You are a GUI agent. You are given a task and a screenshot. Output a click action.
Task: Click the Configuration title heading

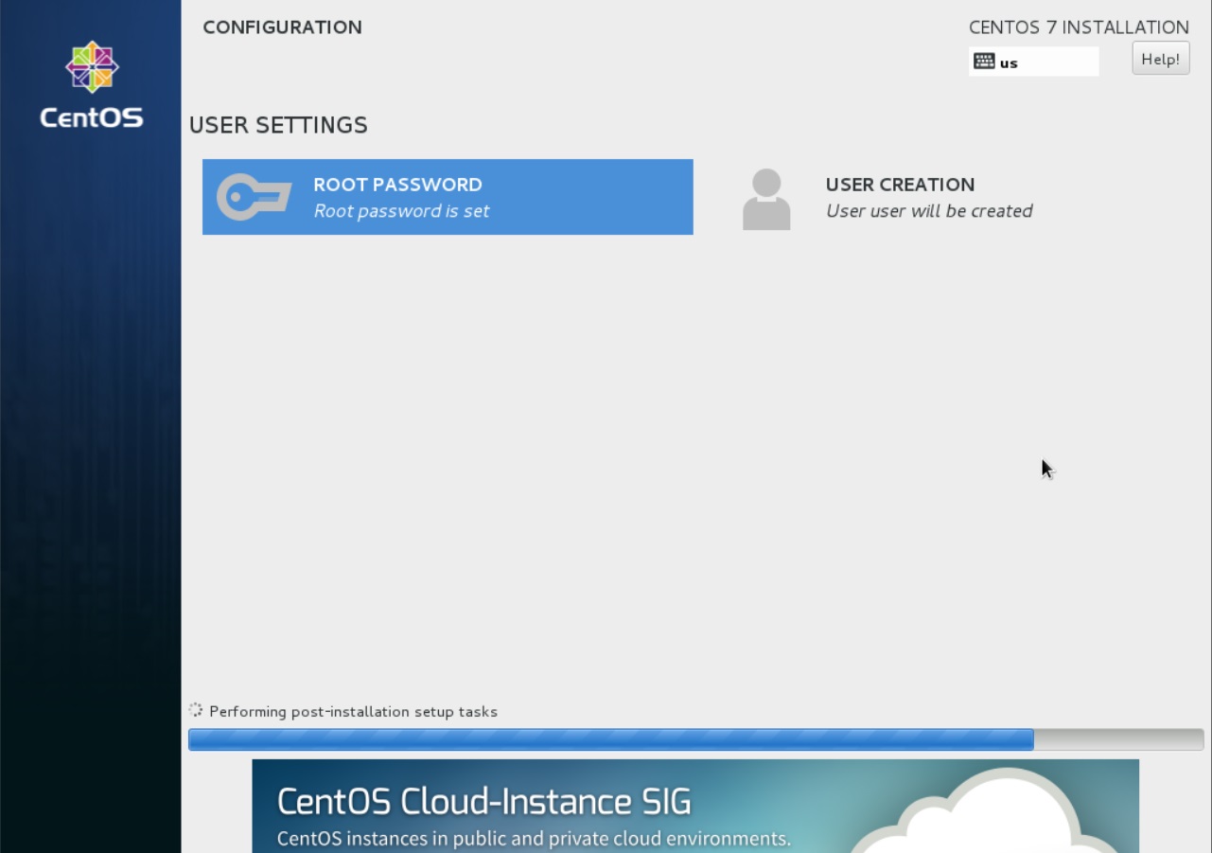pyautogui.click(x=281, y=27)
